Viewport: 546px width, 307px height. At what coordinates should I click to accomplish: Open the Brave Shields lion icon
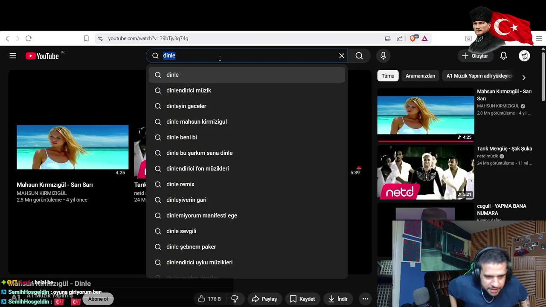413,38
